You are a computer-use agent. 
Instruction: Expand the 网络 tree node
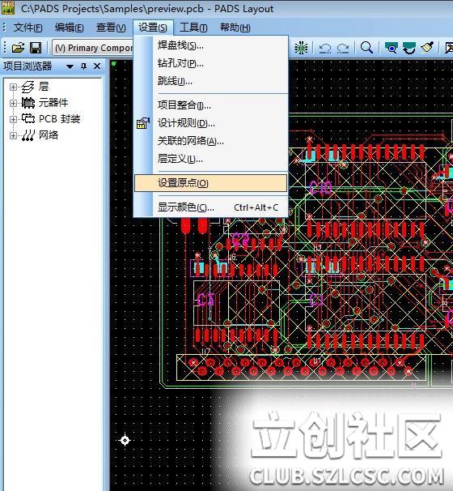(13, 135)
